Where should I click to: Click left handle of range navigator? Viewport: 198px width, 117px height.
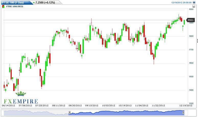pos(69,112)
